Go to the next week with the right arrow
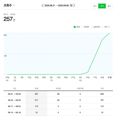The image size is (116, 116). click(74, 5)
